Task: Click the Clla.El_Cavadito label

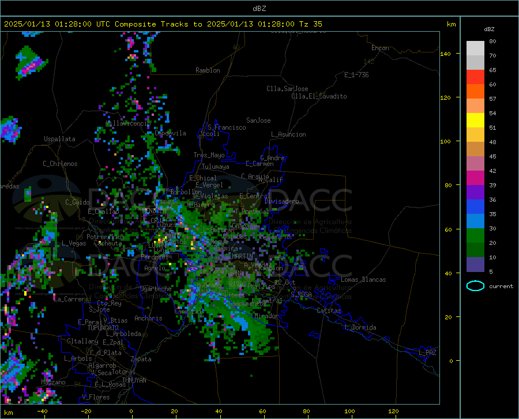Action: click(319, 96)
